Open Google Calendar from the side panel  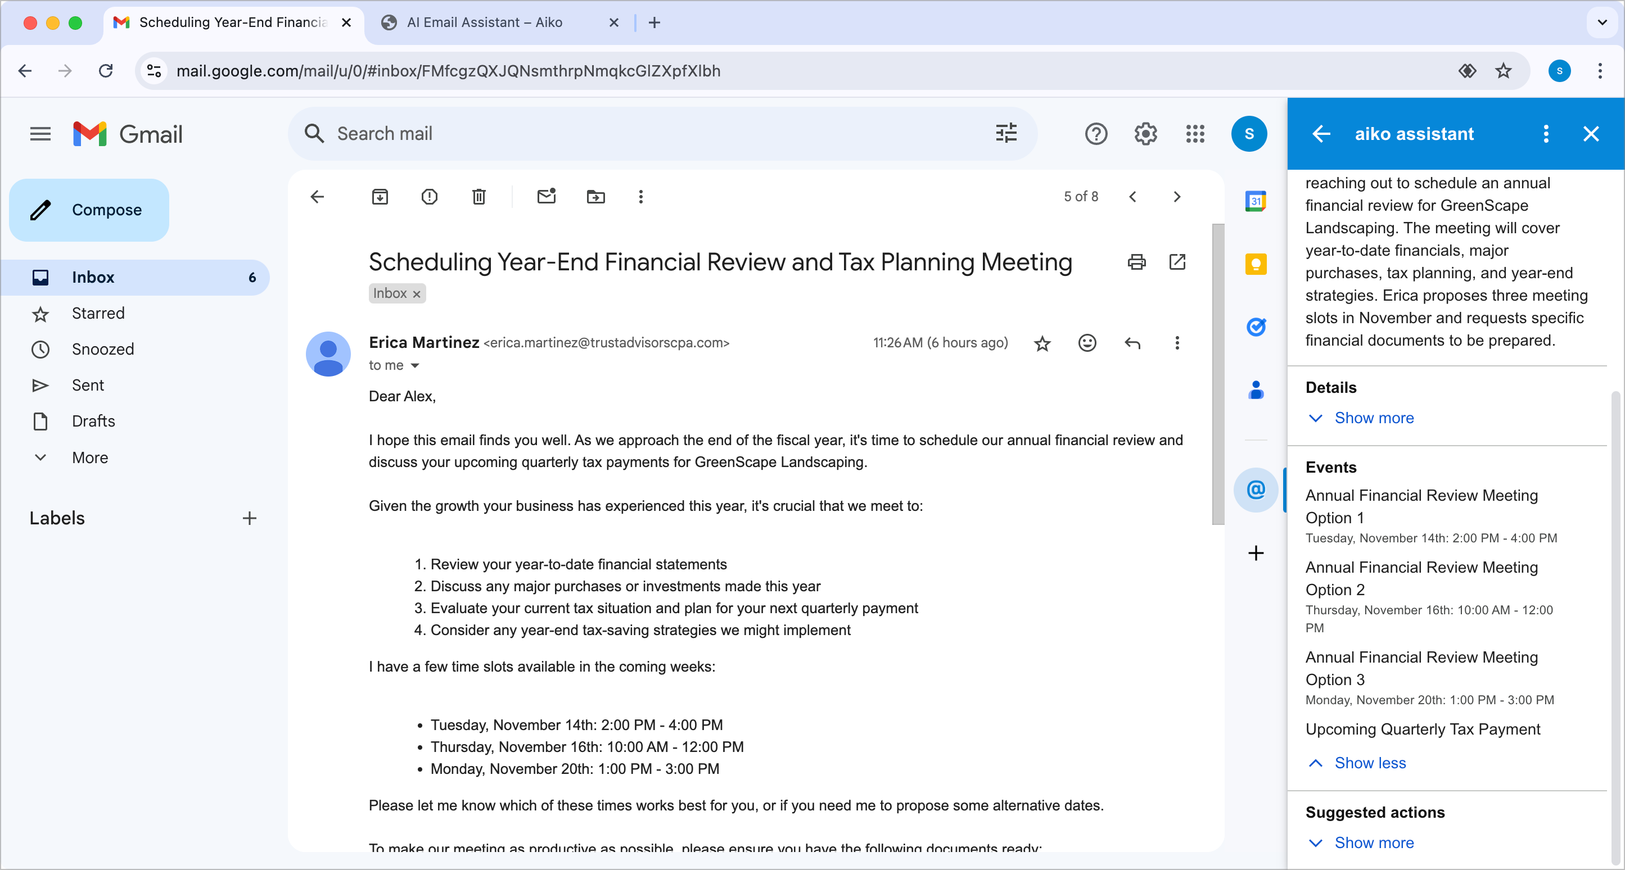[x=1256, y=201]
